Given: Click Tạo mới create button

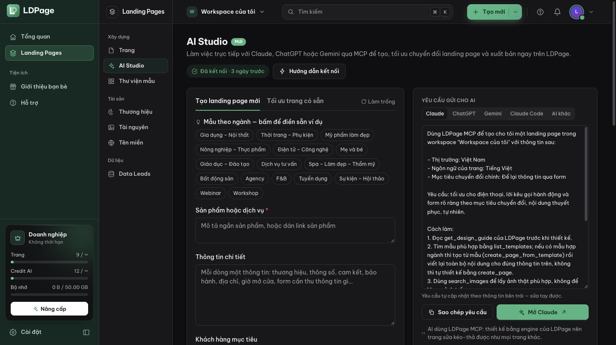Looking at the screenshot, I should pos(488,12).
